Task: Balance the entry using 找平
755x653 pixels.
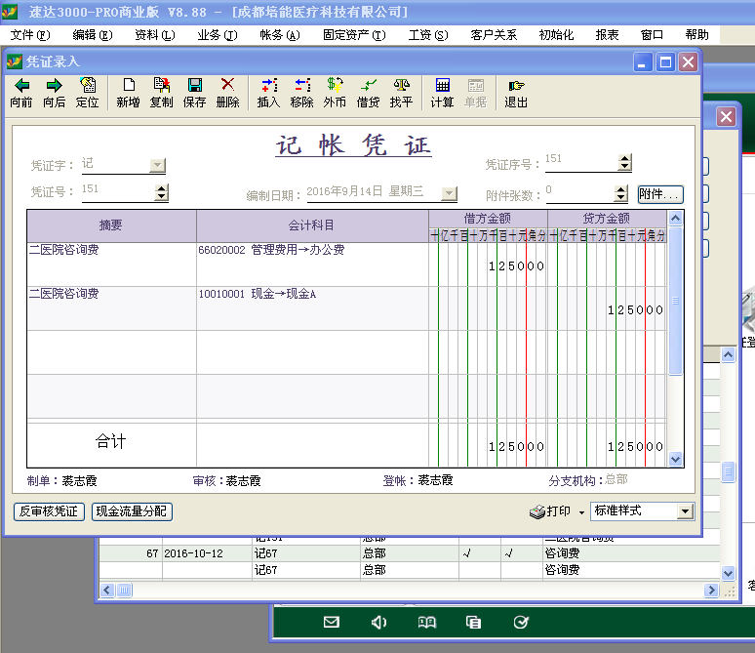Action: pos(401,93)
